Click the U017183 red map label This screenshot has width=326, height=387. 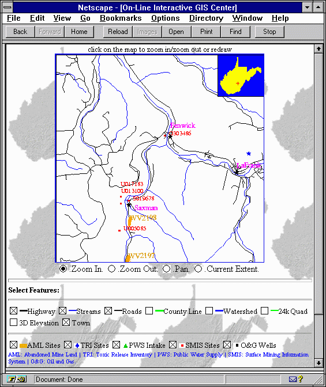pos(132,184)
